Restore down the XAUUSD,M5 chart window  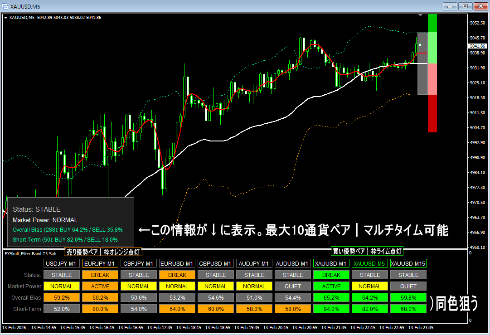click(465, 6)
